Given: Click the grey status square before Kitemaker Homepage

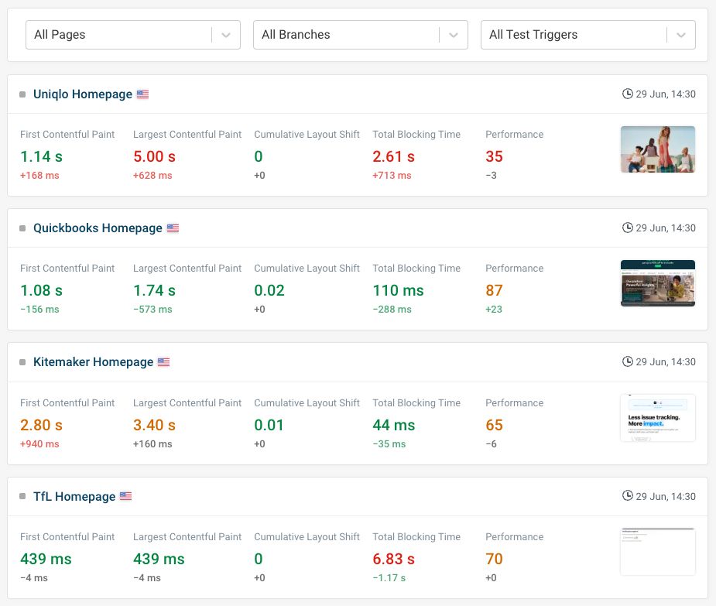Looking at the screenshot, I should 22,362.
